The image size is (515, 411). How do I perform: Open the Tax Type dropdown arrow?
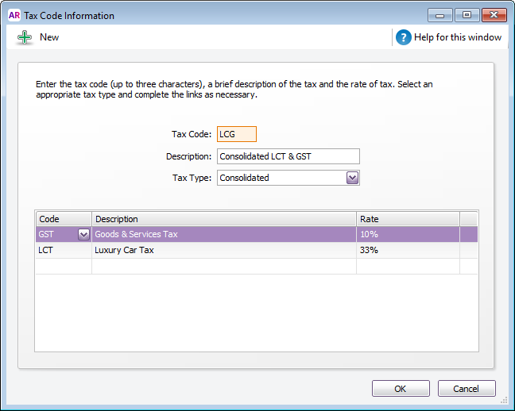click(353, 178)
